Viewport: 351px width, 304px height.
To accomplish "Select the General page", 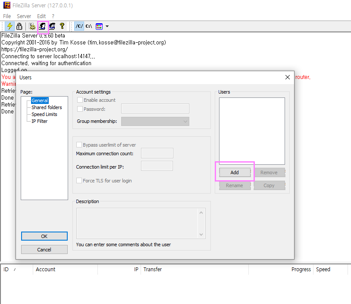I will [40, 100].
